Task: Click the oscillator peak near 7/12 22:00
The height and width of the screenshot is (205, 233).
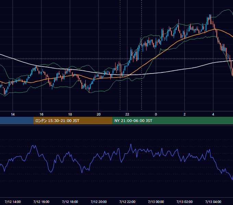Action: pos(131,144)
